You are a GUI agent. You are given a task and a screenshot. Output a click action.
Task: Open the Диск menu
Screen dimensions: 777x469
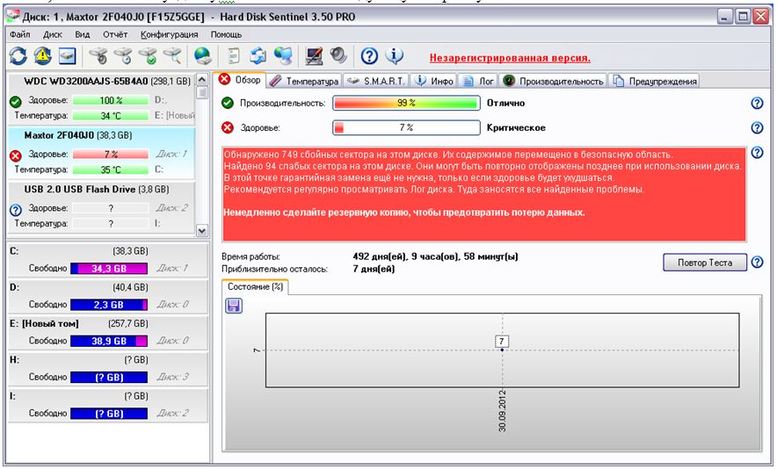pyautogui.click(x=53, y=34)
